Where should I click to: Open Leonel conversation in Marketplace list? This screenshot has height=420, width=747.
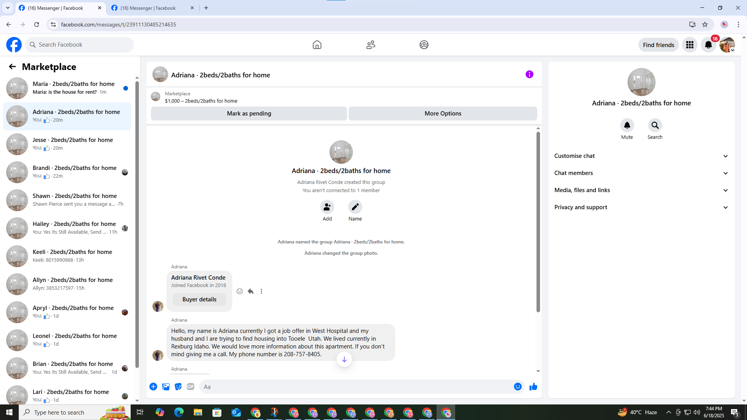(67, 340)
